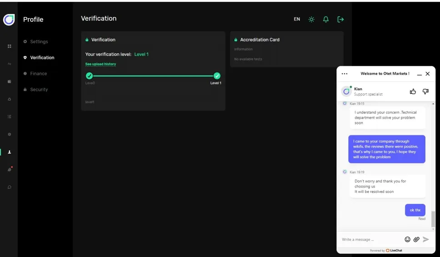
Task: Open the chat bubble icon in sidebar
Action: point(9,187)
